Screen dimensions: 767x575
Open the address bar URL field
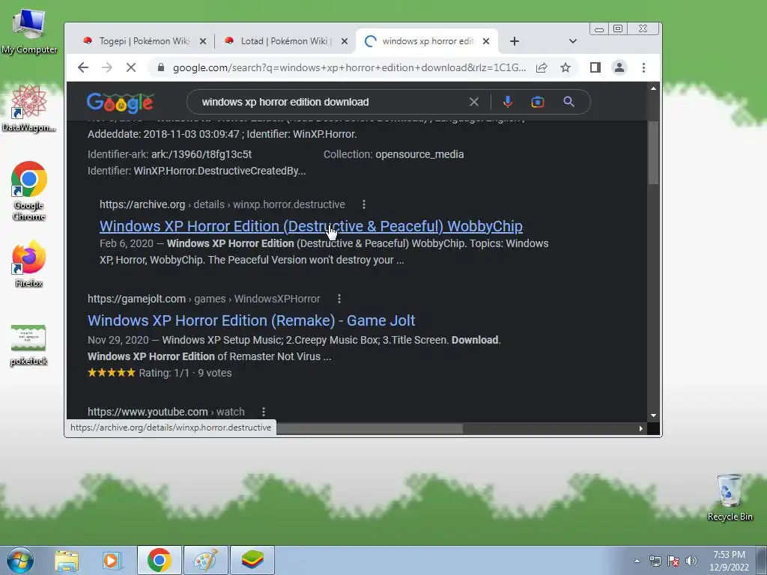[349, 67]
